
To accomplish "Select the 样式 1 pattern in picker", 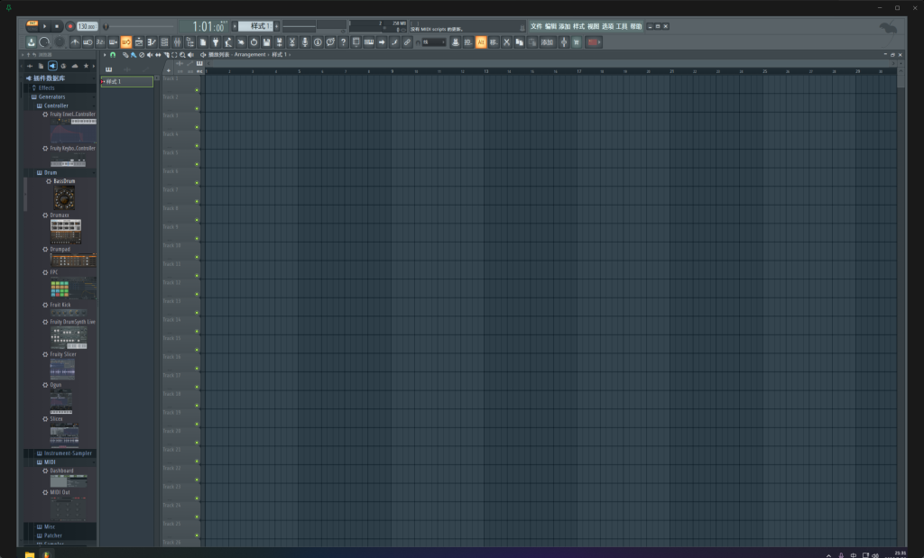I will click(126, 82).
